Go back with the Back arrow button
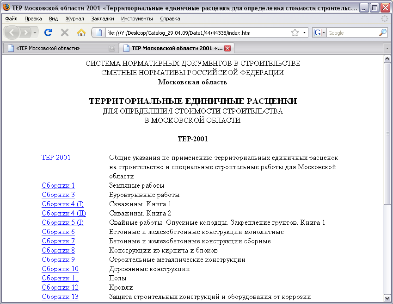The image size is (393, 304). tap(12, 32)
